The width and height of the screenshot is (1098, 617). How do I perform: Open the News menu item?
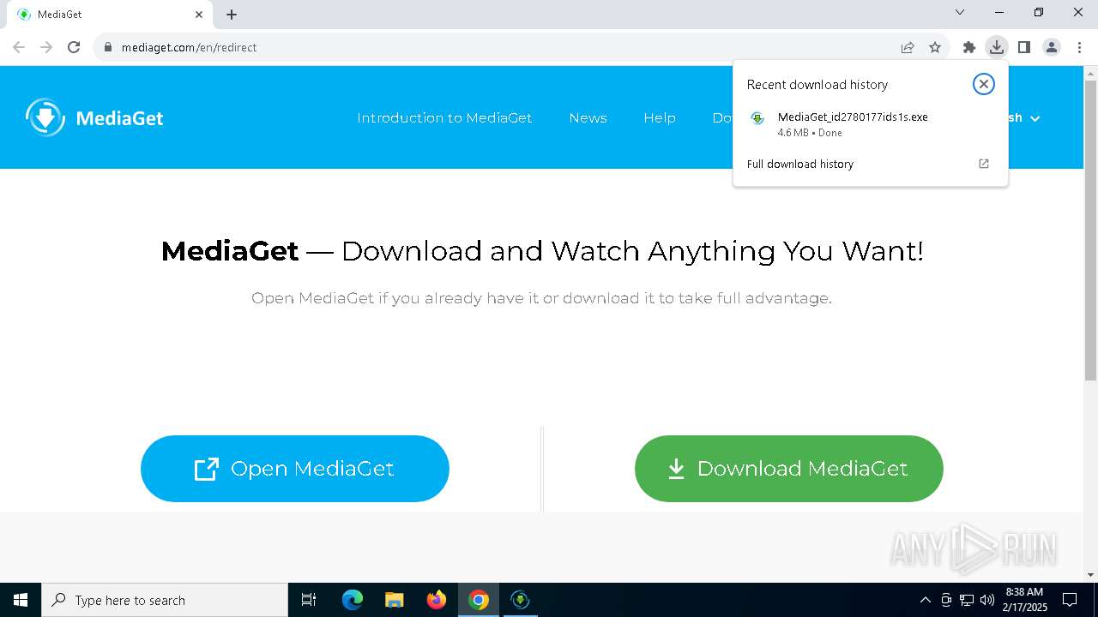click(588, 118)
